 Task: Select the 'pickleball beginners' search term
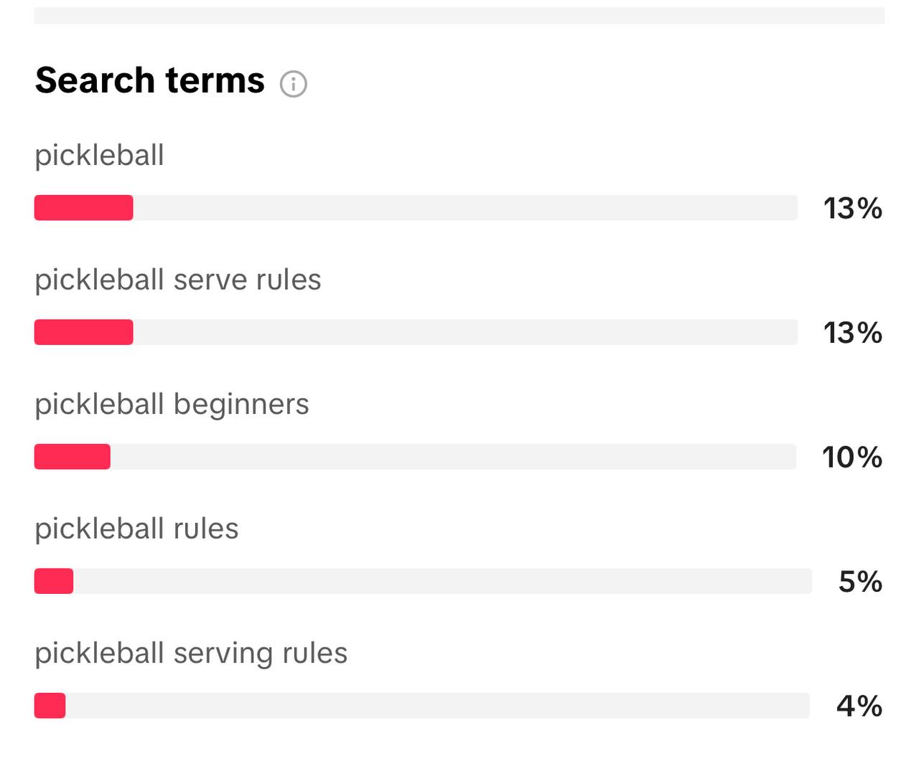click(x=172, y=405)
